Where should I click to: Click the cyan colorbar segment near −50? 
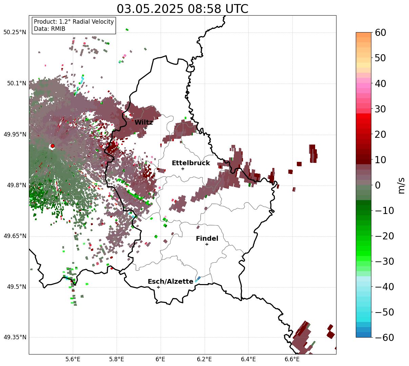[364, 315]
